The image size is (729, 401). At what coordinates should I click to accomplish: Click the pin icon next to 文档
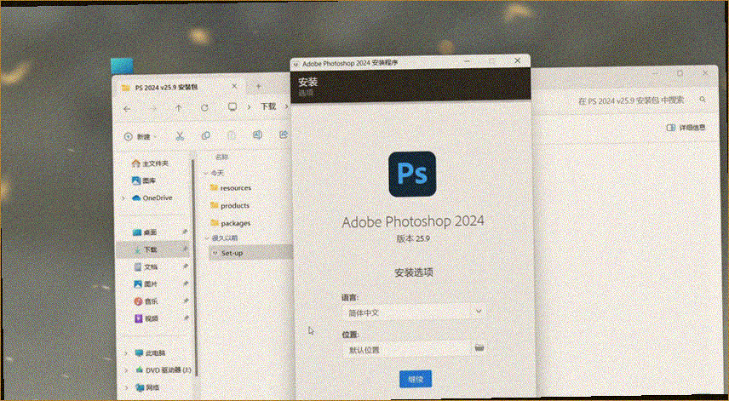pyautogui.click(x=186, y=266)
